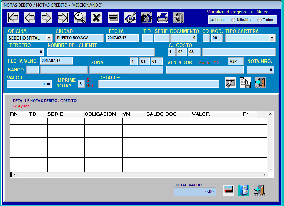Click the T D field

pyautogui.click(x=147, y=38)
